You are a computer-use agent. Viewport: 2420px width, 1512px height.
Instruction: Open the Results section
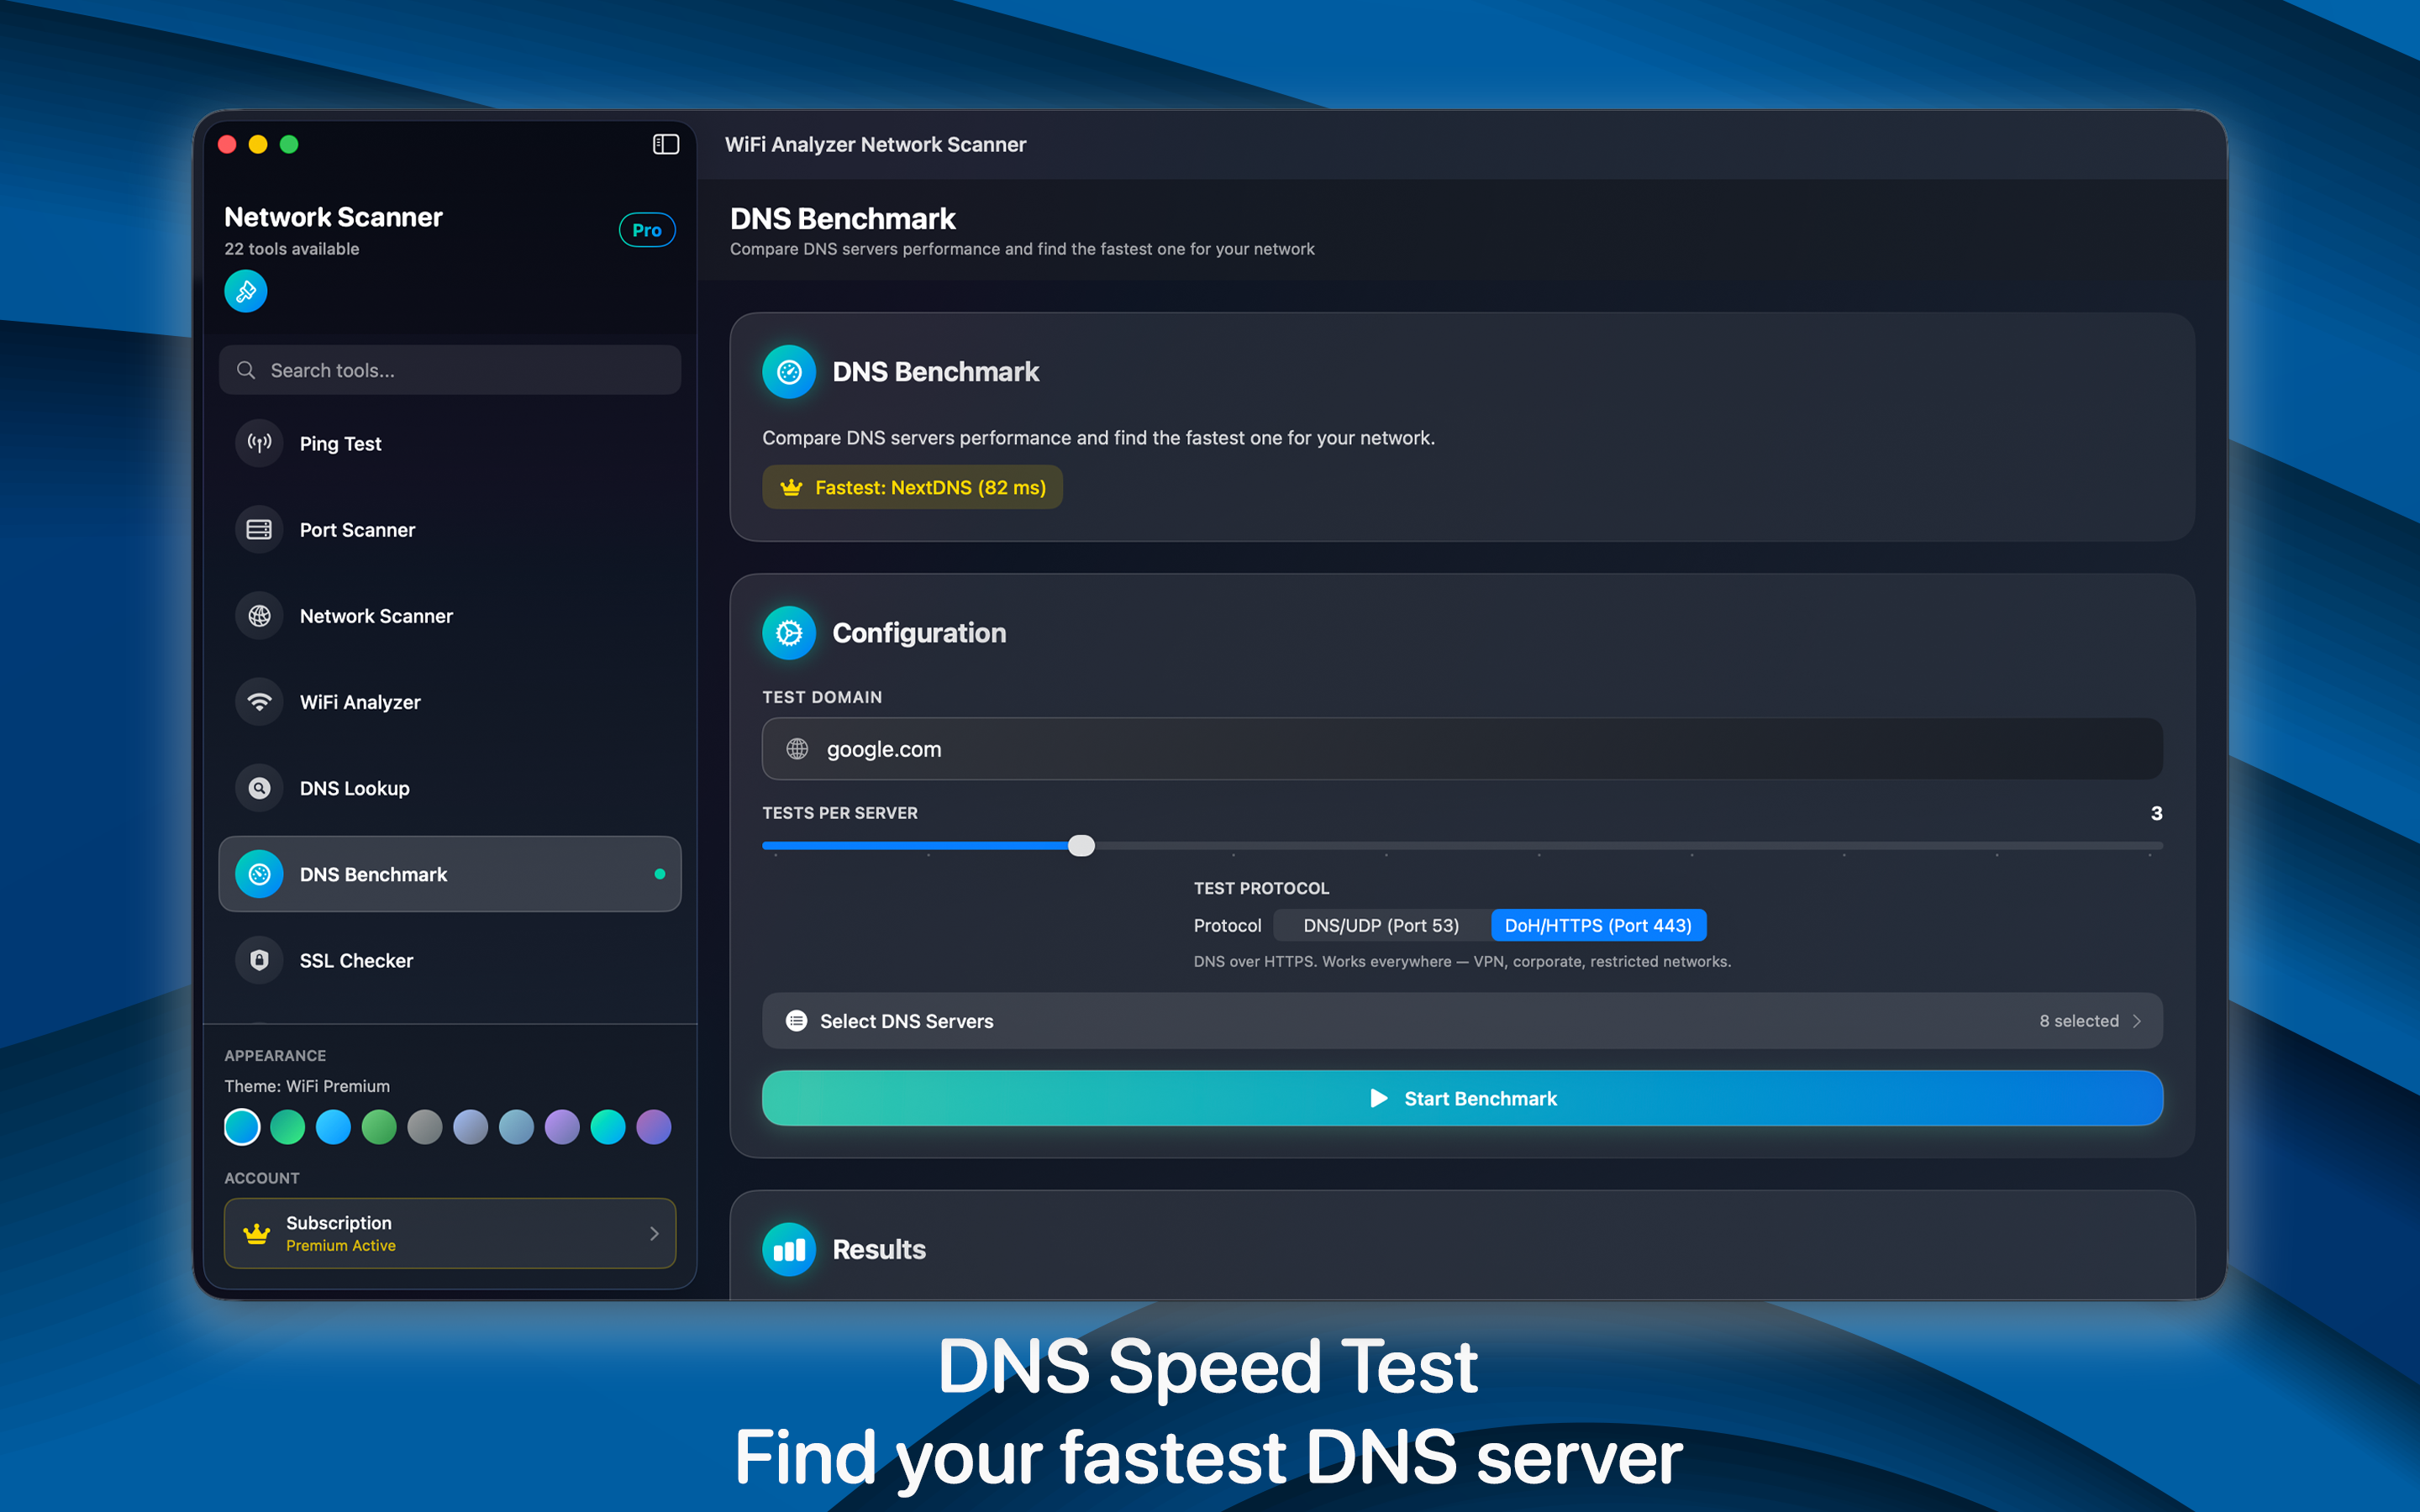click(878, 1249)
